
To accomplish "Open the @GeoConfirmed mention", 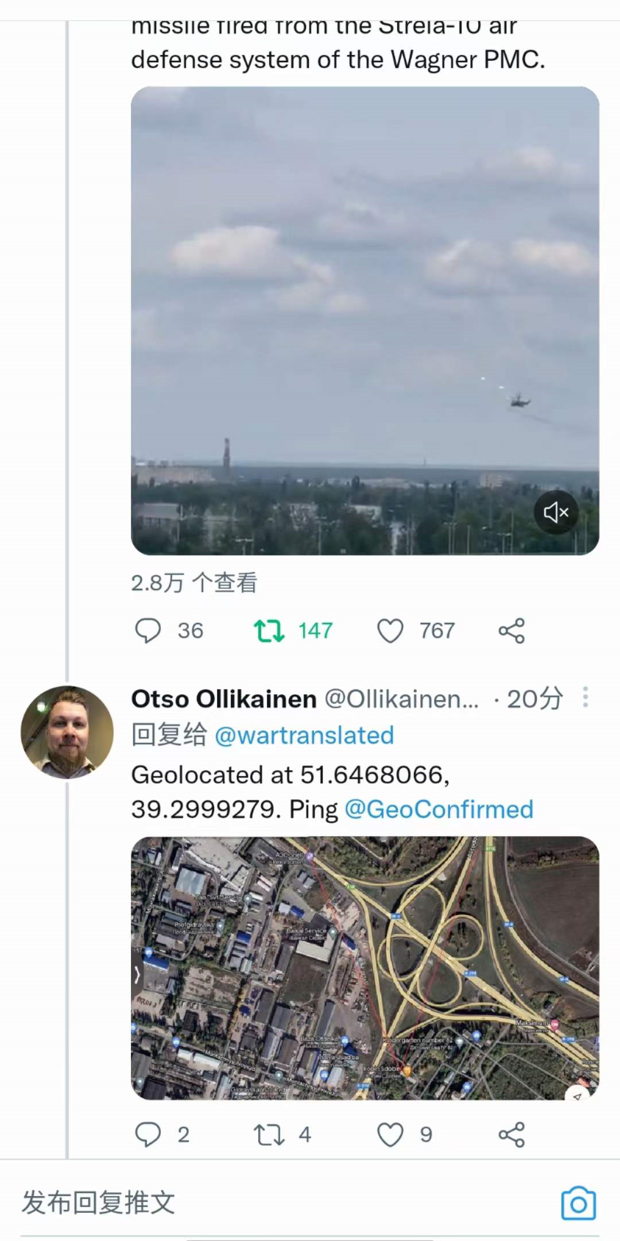I will tap(439, 810).
